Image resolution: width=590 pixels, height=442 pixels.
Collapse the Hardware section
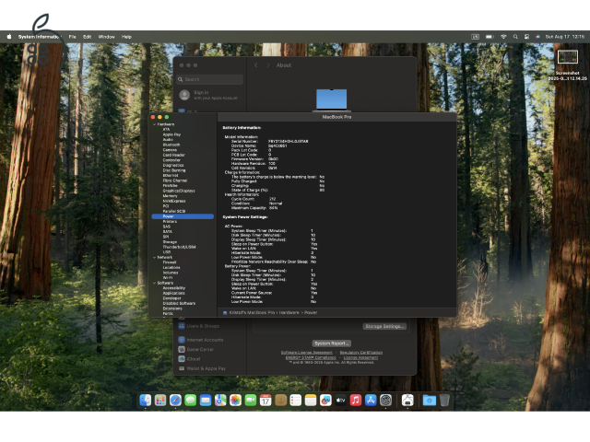point(154,124)
